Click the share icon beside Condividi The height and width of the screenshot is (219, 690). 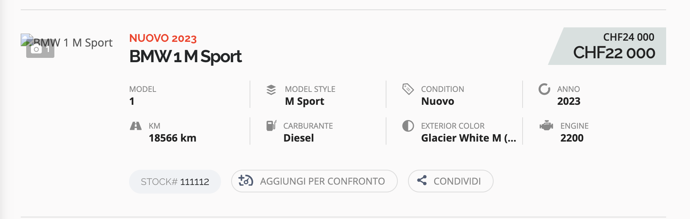[422, 180]
